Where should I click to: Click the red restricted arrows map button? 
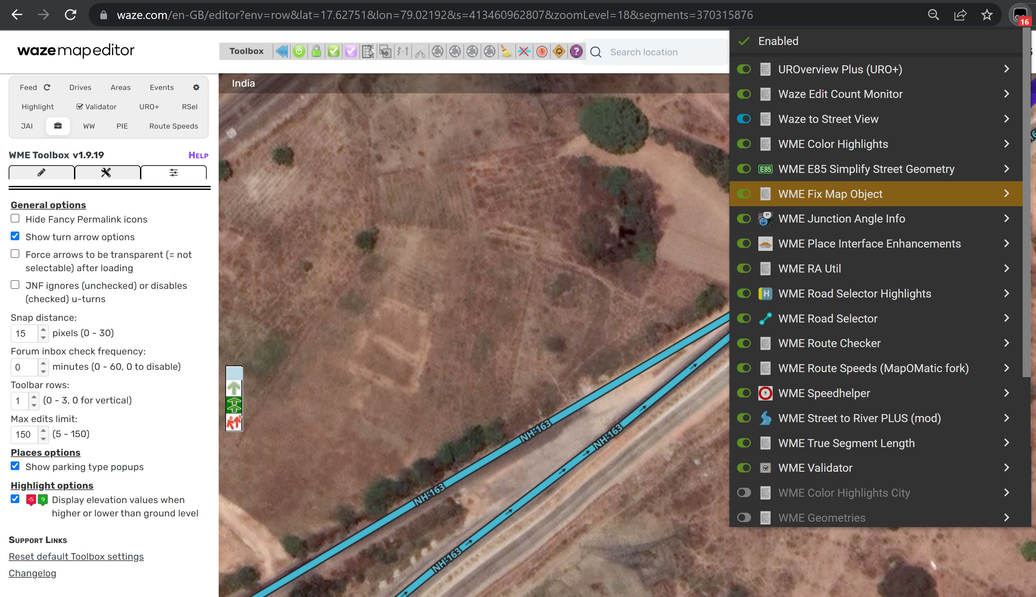[x=234, y=422]
